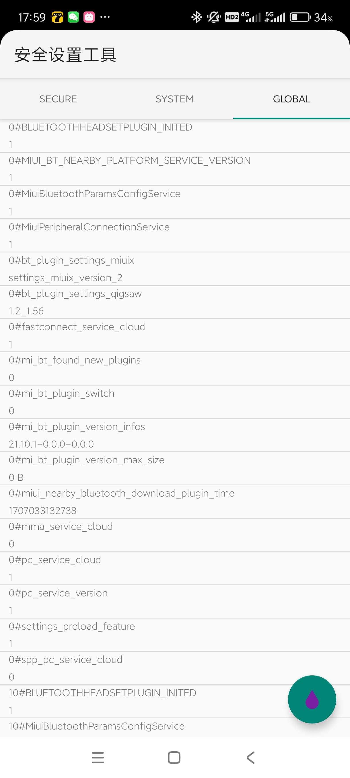This screenshot has width=350, height=778.
Task: Tap the pink Bilibili notification icon
Action: coord(89,17)
